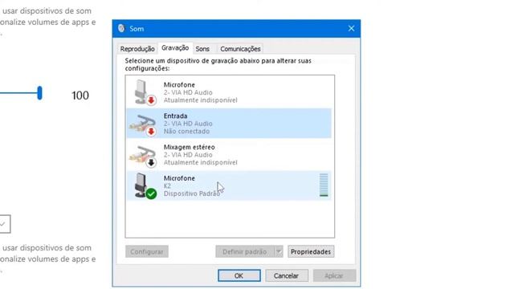Click the volume slider handle in Settings window
This screenshot has height=289, width=514.
click(39, 93)
